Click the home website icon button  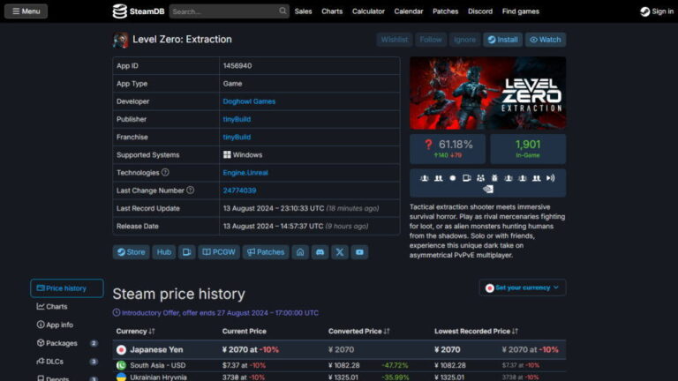pos(300,251)
